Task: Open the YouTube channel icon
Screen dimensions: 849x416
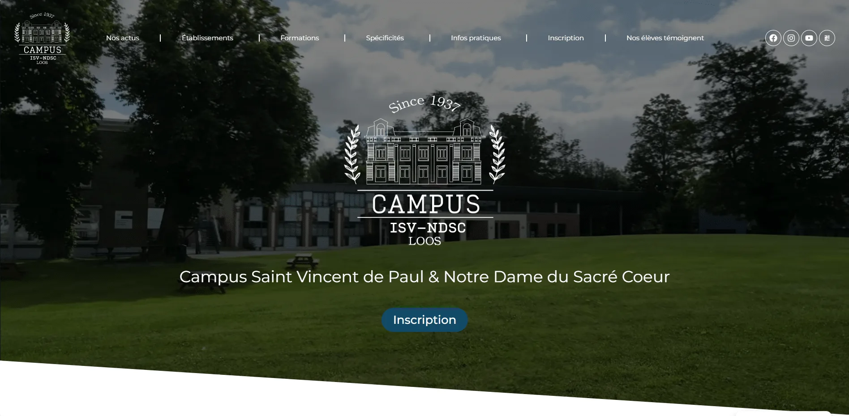Action: pyautogui.click(x=809, y=38)
